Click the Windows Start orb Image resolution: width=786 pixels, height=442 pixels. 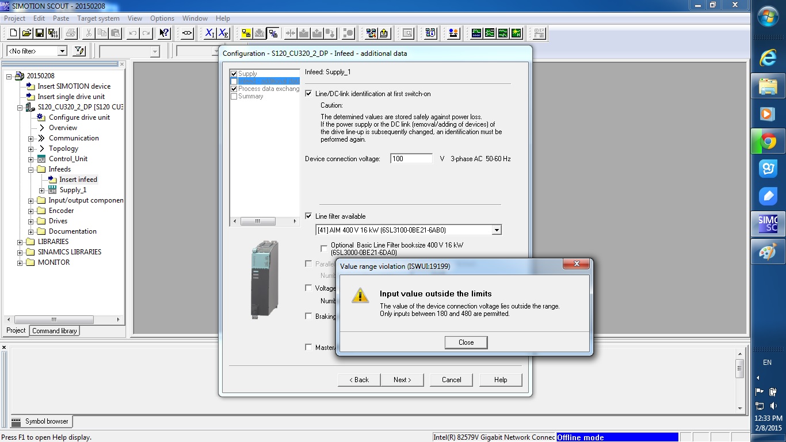(769, 17)
